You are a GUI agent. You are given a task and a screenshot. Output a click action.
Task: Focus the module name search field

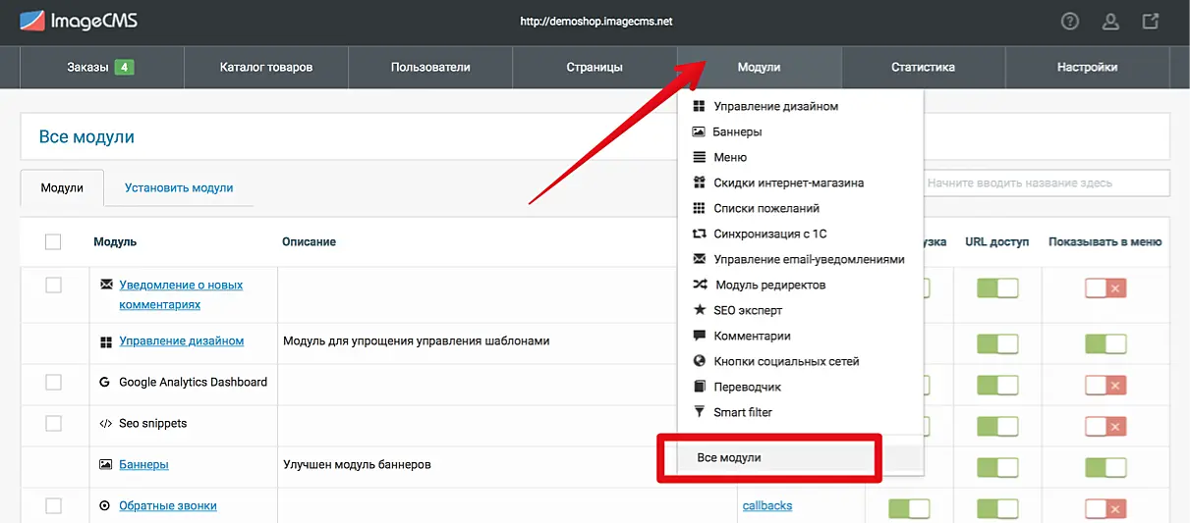coord(1045,183)
